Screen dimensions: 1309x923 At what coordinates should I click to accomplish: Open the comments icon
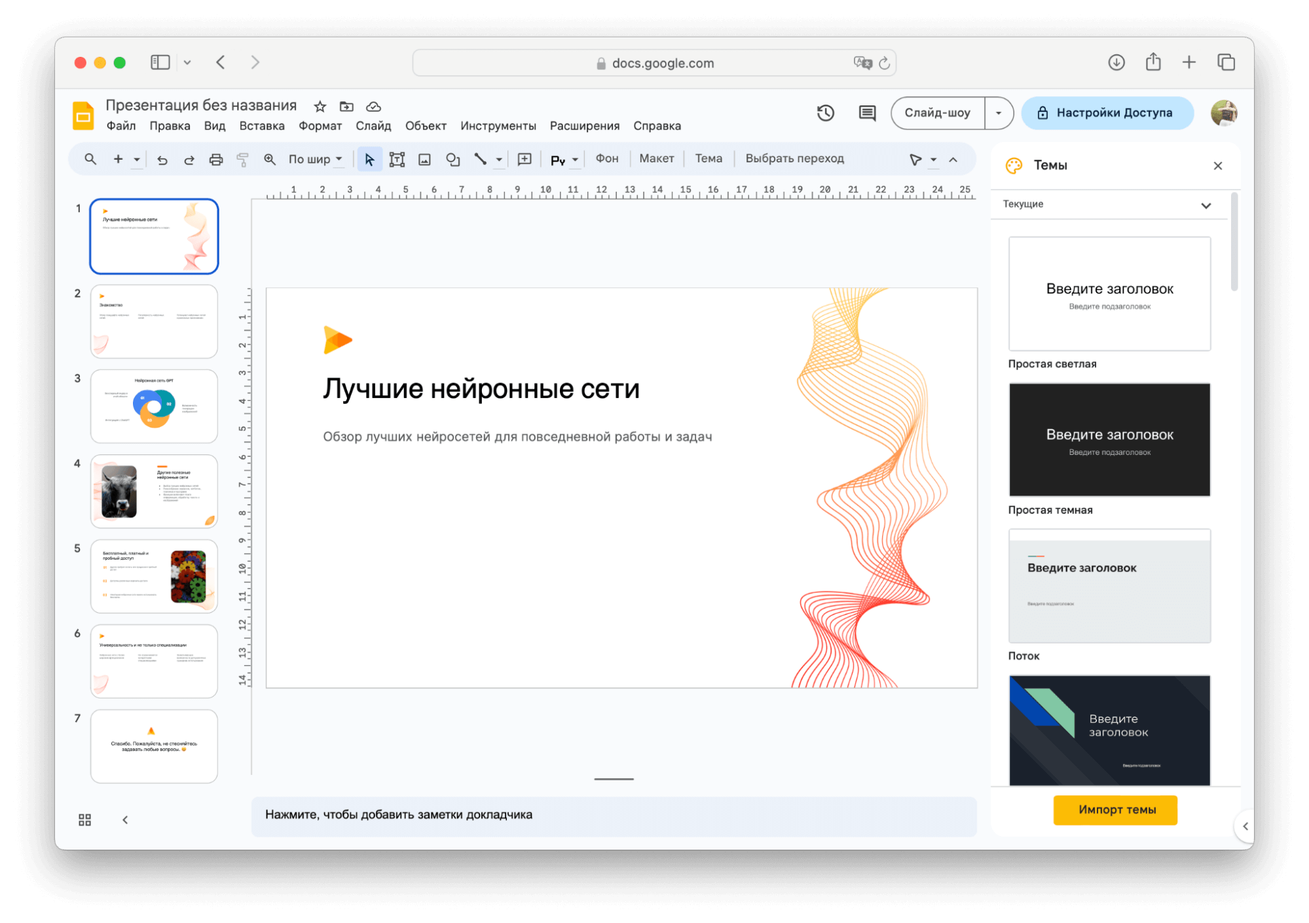click(x=867, y=113)
